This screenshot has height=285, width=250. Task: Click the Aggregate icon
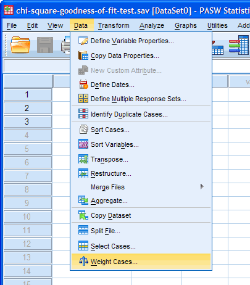(83, 200)
